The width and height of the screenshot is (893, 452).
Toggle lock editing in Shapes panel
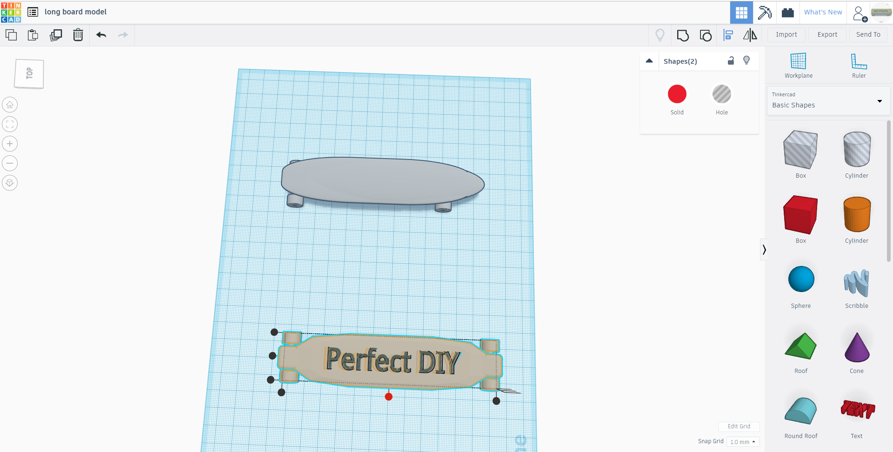pos(731,60)
